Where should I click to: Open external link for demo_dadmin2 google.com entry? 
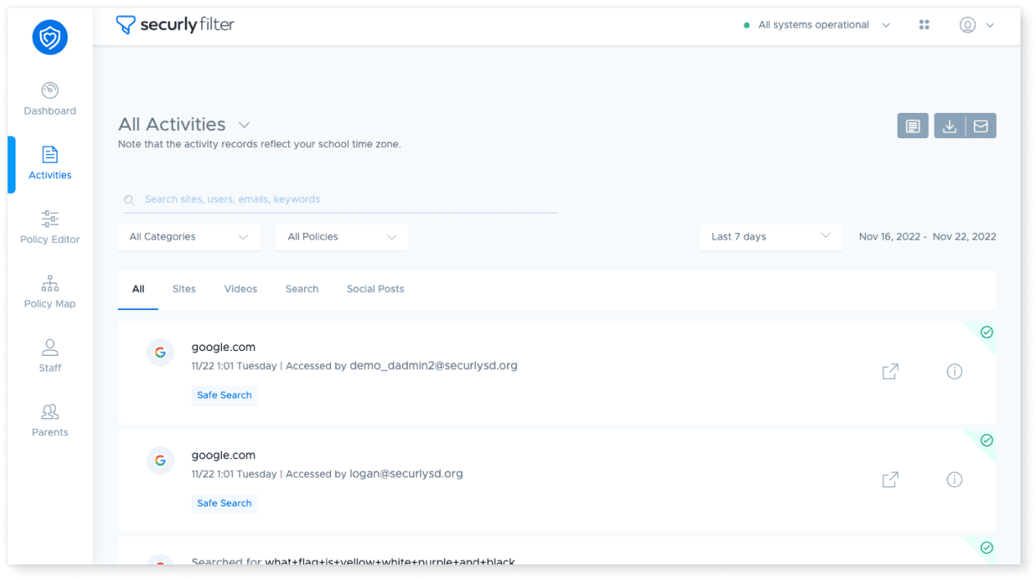tap(890, 371)
